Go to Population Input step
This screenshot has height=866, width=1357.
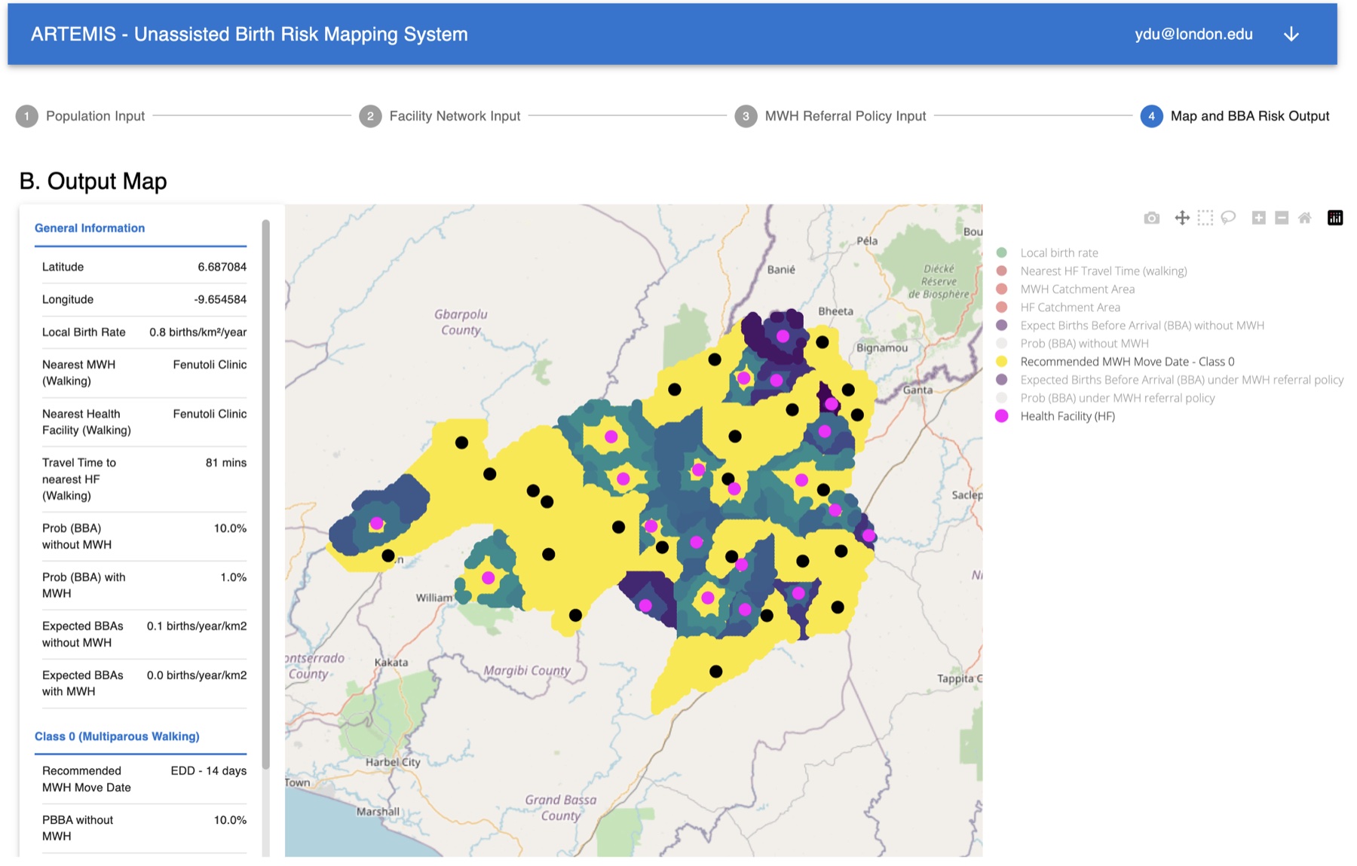coord(81,116)
